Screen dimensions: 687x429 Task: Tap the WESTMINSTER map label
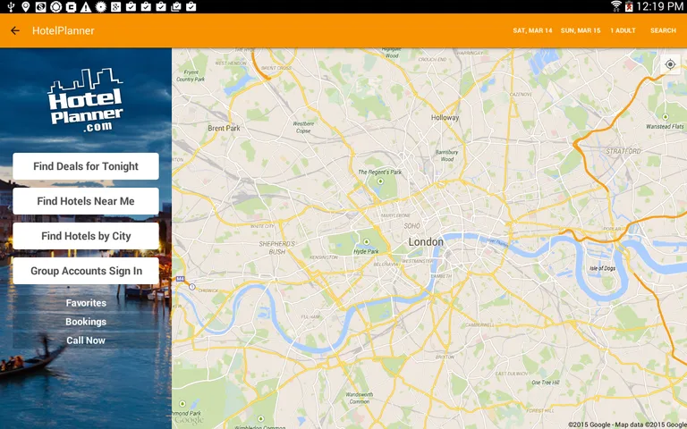[418, 261]
